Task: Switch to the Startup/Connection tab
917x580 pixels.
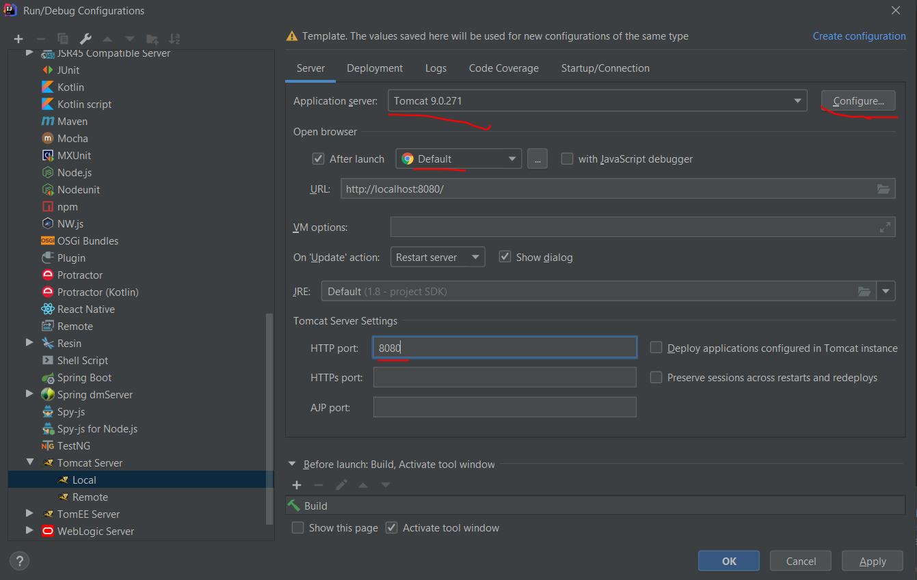Action: click(x=605, y=68)
